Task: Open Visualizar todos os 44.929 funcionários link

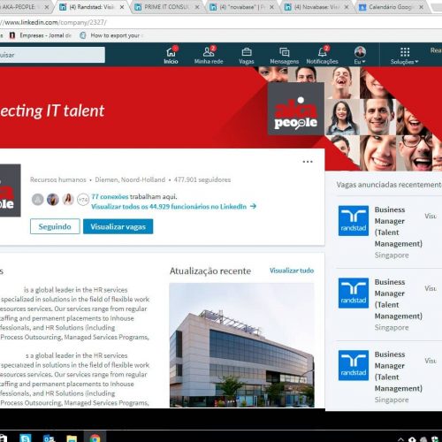Action: (x=174, y=207)
